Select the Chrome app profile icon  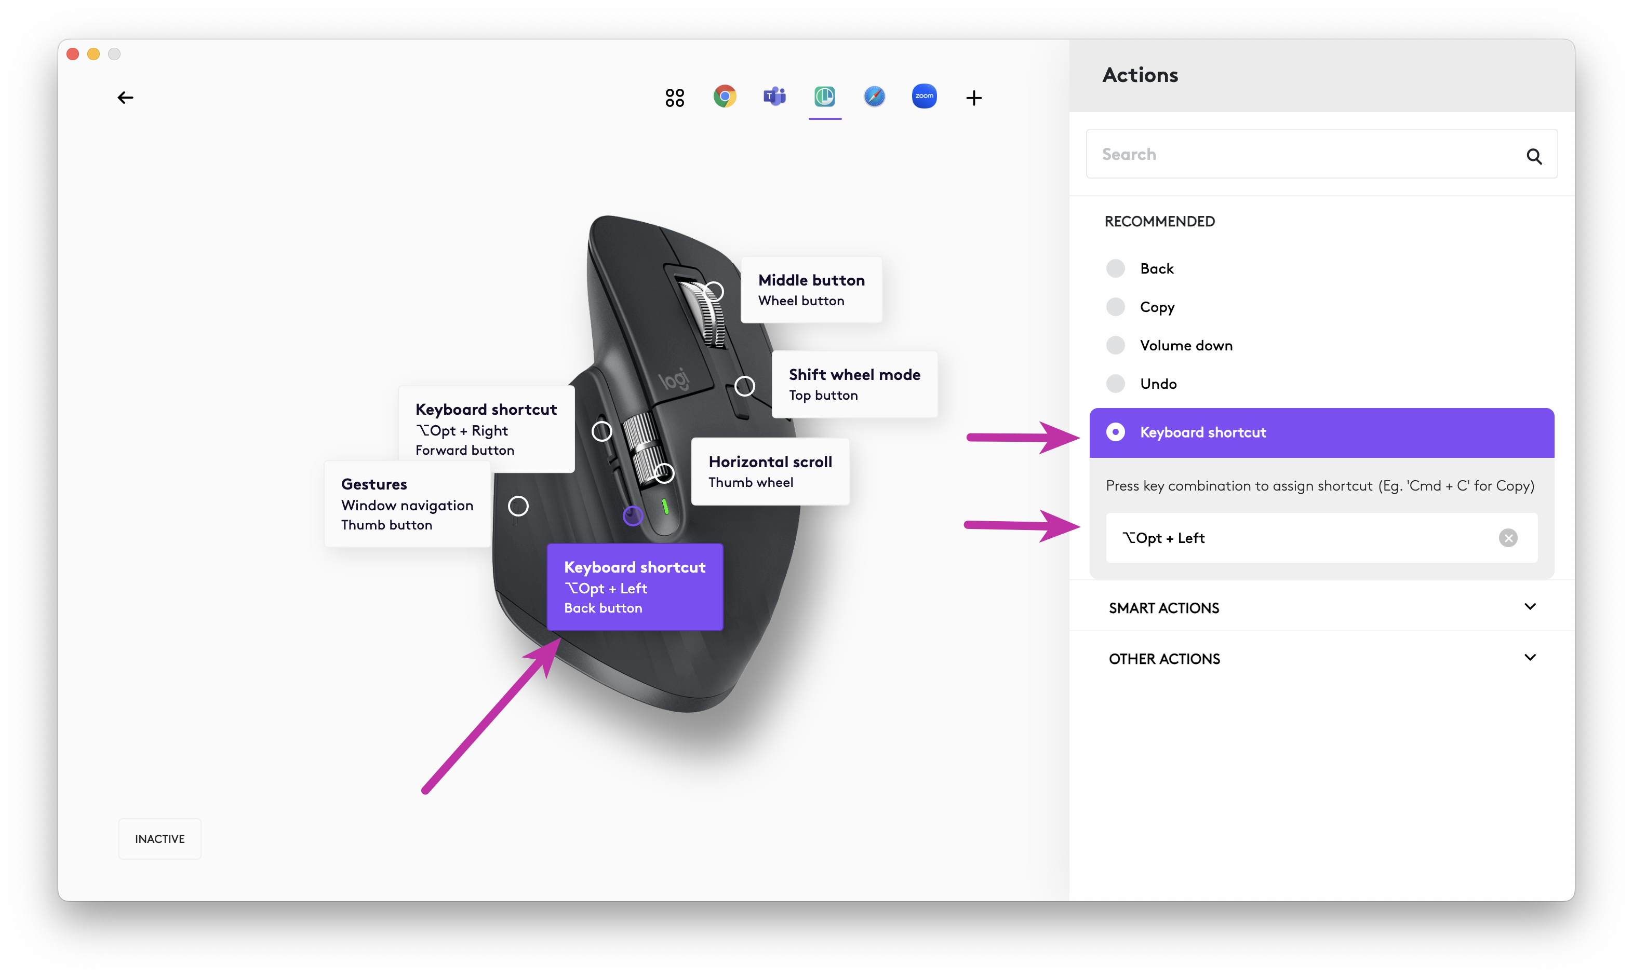point(724,98)
